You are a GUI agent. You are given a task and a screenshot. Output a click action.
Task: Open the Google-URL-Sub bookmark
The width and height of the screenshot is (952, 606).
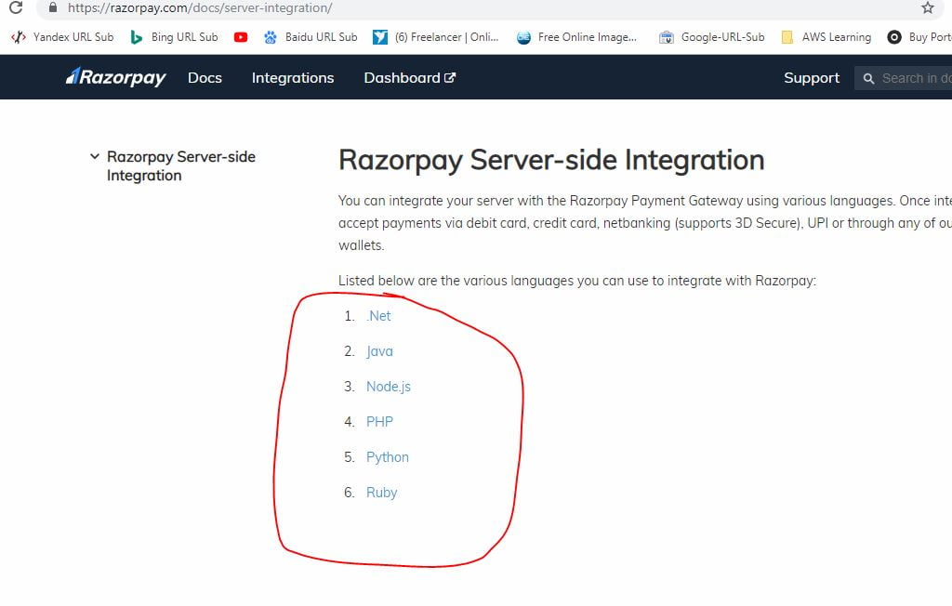(712, 37)
